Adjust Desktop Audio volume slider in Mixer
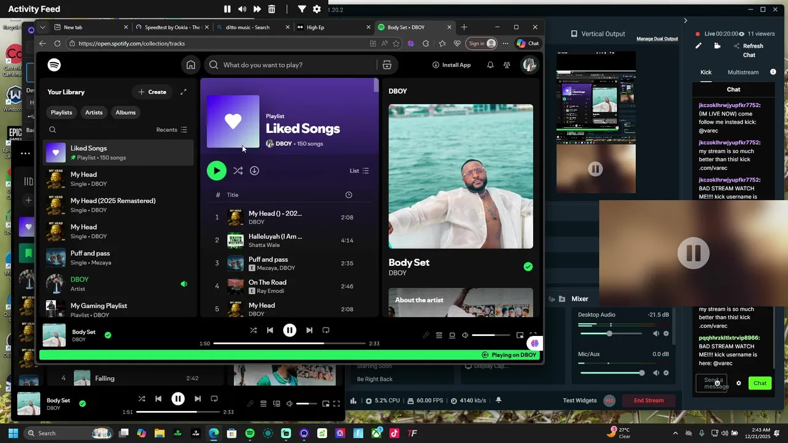Screen dimensions: 788x443 [x=610, y=333]
